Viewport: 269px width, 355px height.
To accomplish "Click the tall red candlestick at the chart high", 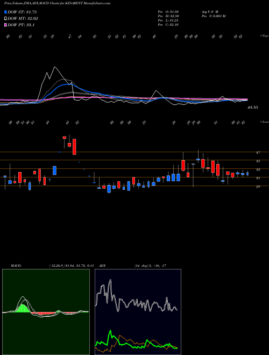I will pos(74,147).
